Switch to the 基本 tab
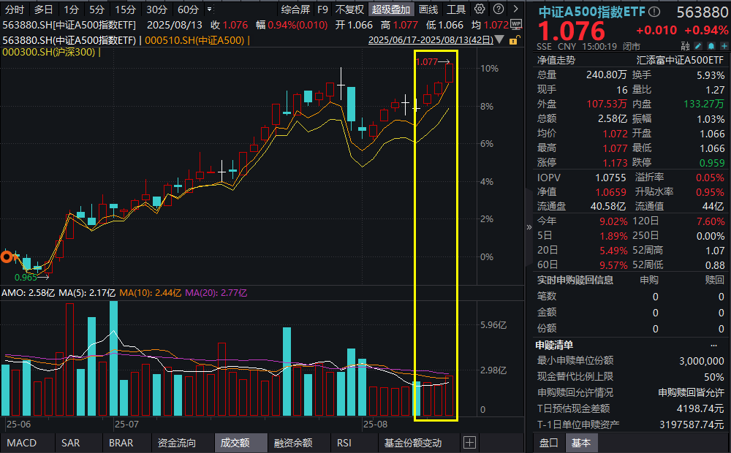The height and width of the screenshot is (453, 731). click(x=581, y=442)
